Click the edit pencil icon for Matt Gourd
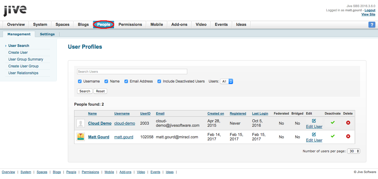This screenshot has height=179, width=378. point(314,134)
